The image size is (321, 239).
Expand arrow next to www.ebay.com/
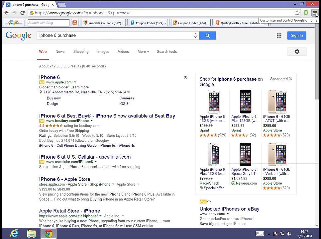[228, 214]
